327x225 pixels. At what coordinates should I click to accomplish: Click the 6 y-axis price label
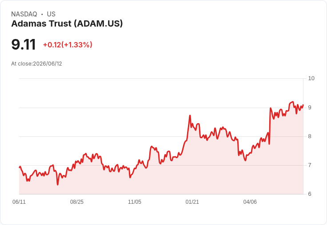(x=310, y=194)
